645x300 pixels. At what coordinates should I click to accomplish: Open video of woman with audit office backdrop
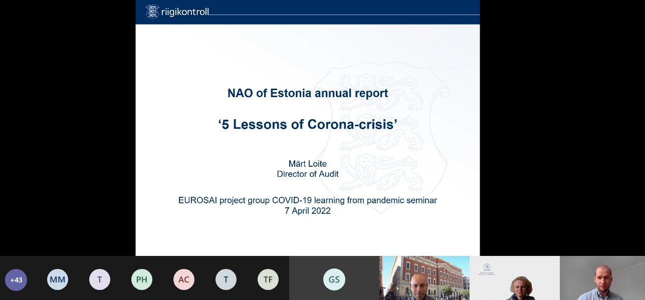tap(515, 278)
